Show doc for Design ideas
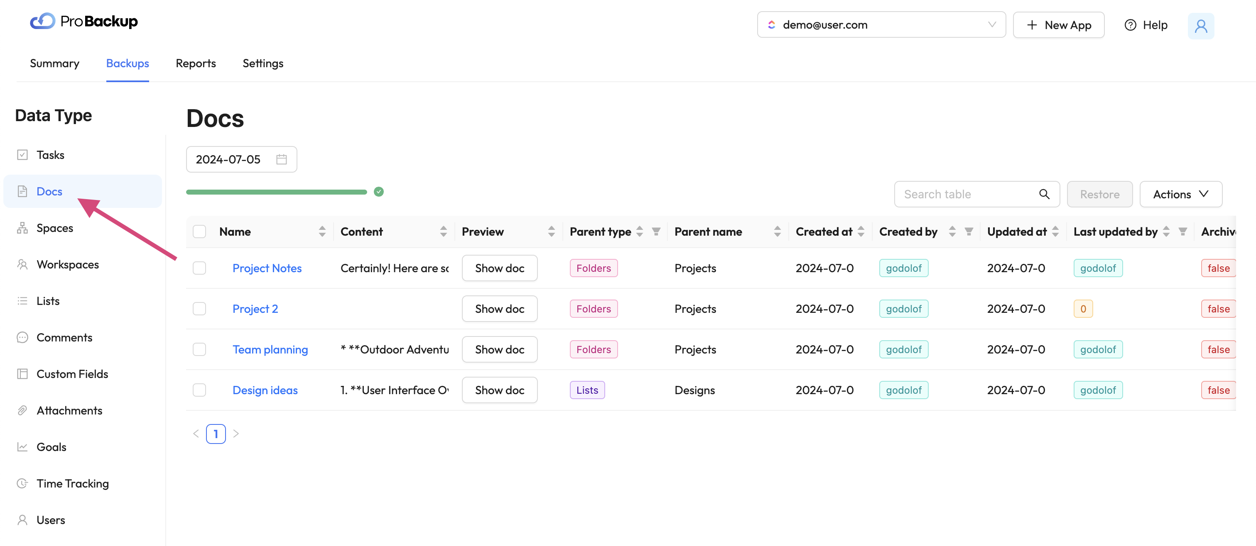The height and width of the screenshot is (546, 1256). [500, 390]
